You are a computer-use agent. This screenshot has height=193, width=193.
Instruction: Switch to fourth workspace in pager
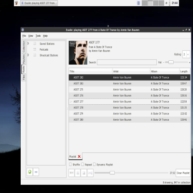click(161, 3)
